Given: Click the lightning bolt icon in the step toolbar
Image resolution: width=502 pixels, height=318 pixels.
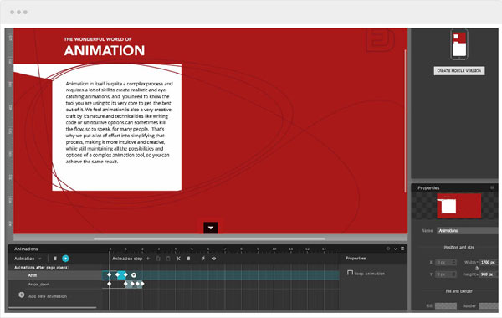Looking at the screenshot, I should pyautogui.click(x=203, y=259).
